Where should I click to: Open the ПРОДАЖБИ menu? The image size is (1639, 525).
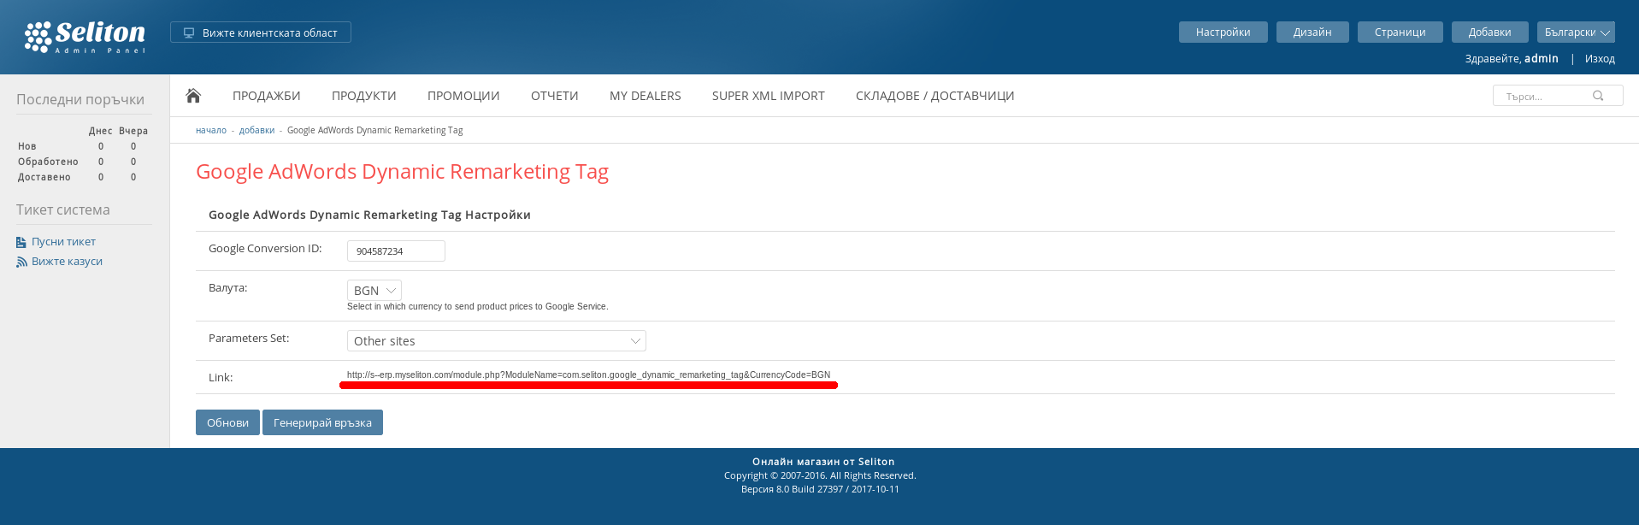[267, 96]
